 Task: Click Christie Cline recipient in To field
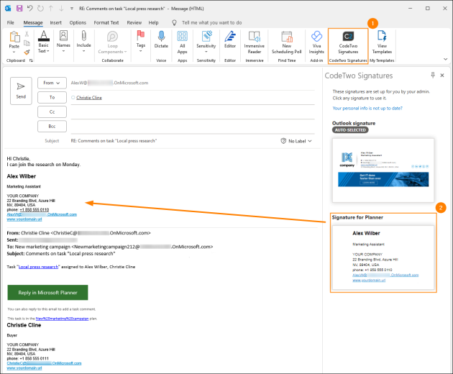pyautogui.click(x=89, y=98)
